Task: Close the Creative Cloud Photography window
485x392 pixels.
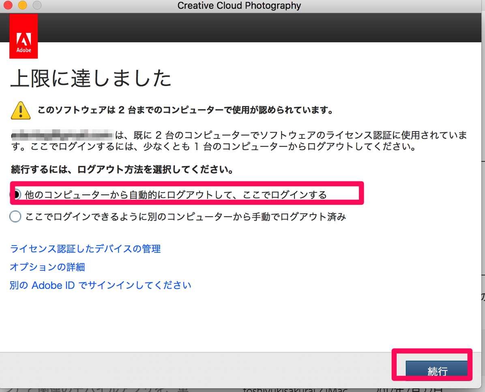Action: (x=9, y=5)
